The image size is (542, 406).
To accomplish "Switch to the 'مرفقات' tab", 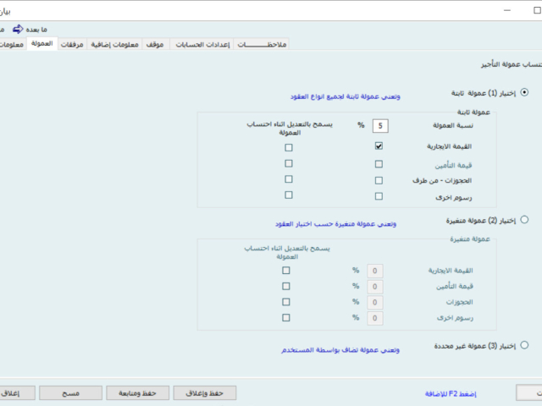I will click(x=72, y=44).
